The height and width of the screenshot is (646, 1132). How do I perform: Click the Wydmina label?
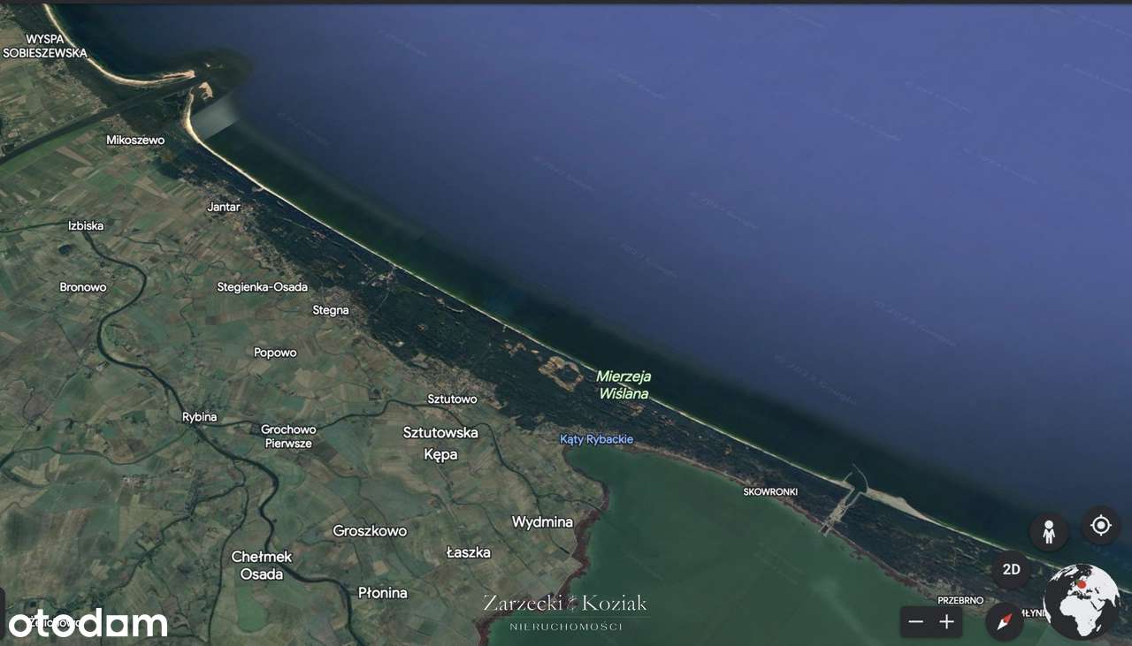542,522
